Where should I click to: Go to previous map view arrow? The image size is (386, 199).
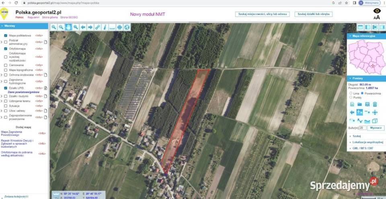83,27
